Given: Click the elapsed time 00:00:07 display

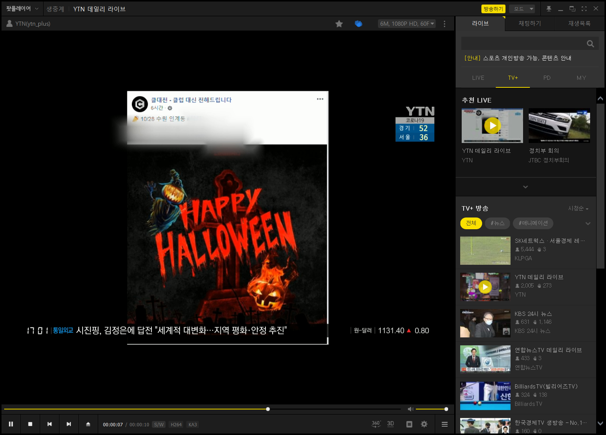Looking at the screenshot, I should click(x=113, y=425).
